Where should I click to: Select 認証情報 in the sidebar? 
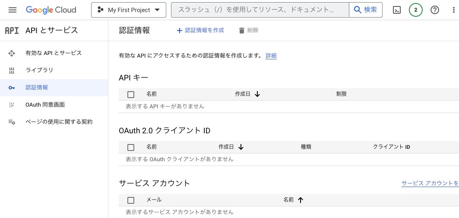click(54, 87)
